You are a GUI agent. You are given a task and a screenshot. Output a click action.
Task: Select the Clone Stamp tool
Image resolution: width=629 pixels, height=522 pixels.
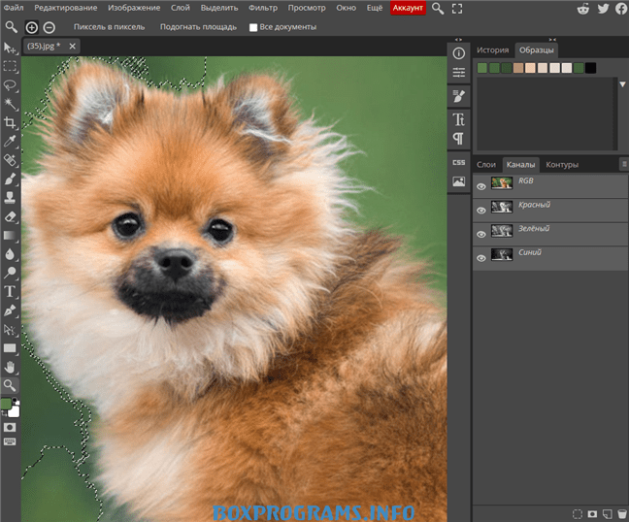10,197
